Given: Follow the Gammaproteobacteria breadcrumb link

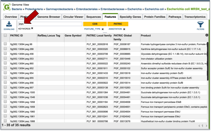Looking at the screenshot, I should tap(59, 9).
